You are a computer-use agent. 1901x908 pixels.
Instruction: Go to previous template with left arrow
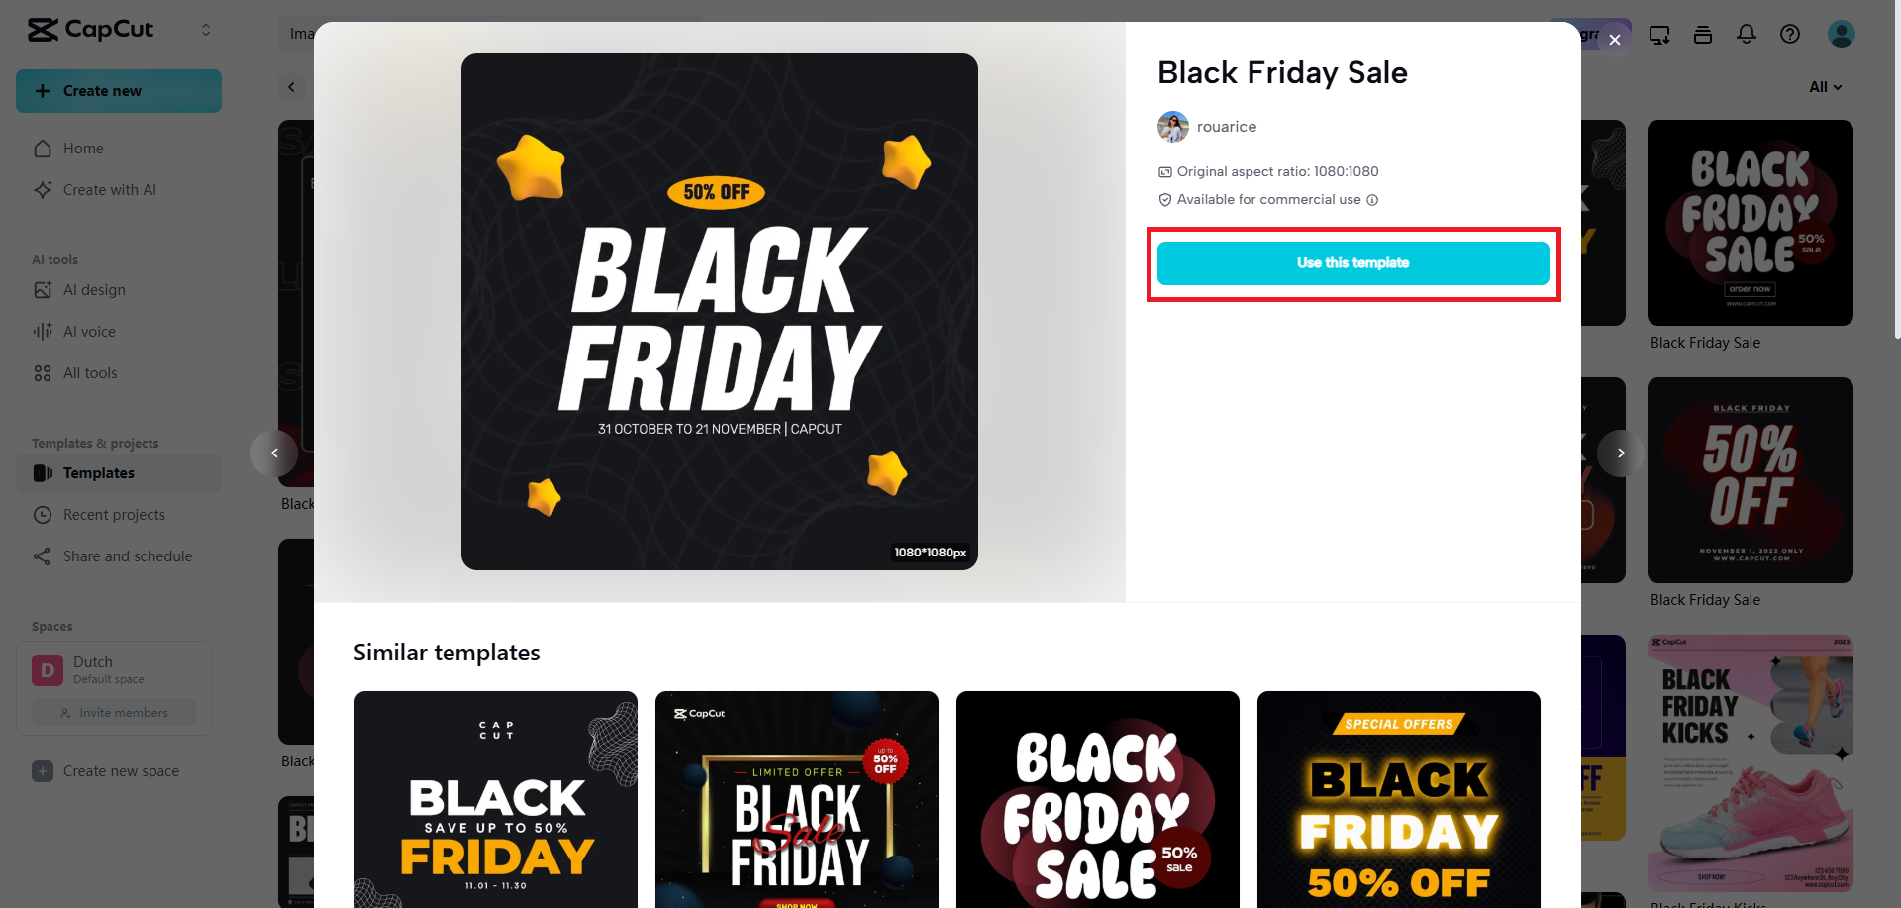pyautogui.click(x=274, y=454)
